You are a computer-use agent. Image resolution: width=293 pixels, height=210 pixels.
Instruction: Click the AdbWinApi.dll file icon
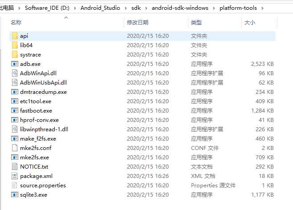pos(15,73)
